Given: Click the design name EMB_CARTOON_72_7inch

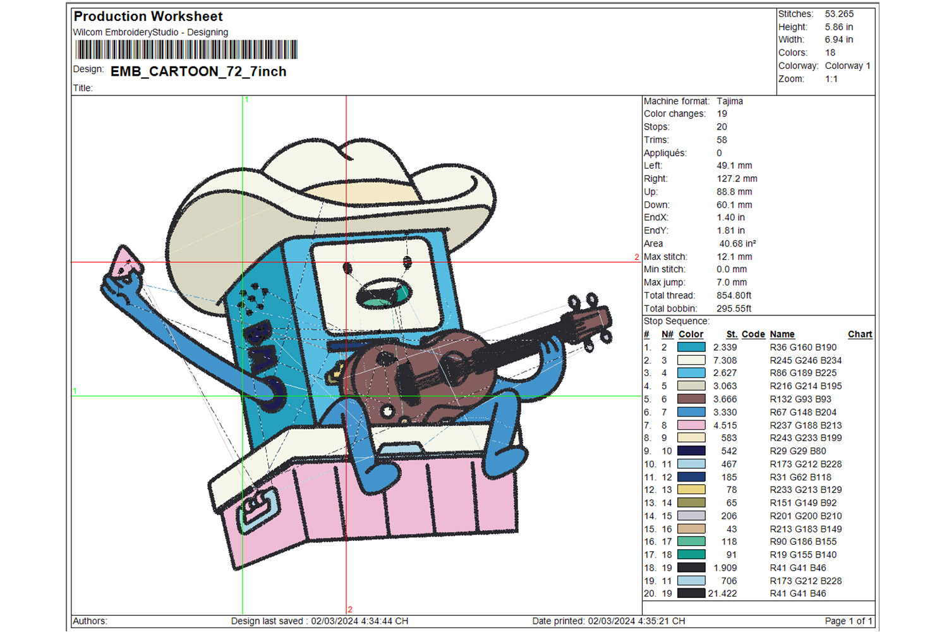Looking at the screenshot, I should (198, 71).
